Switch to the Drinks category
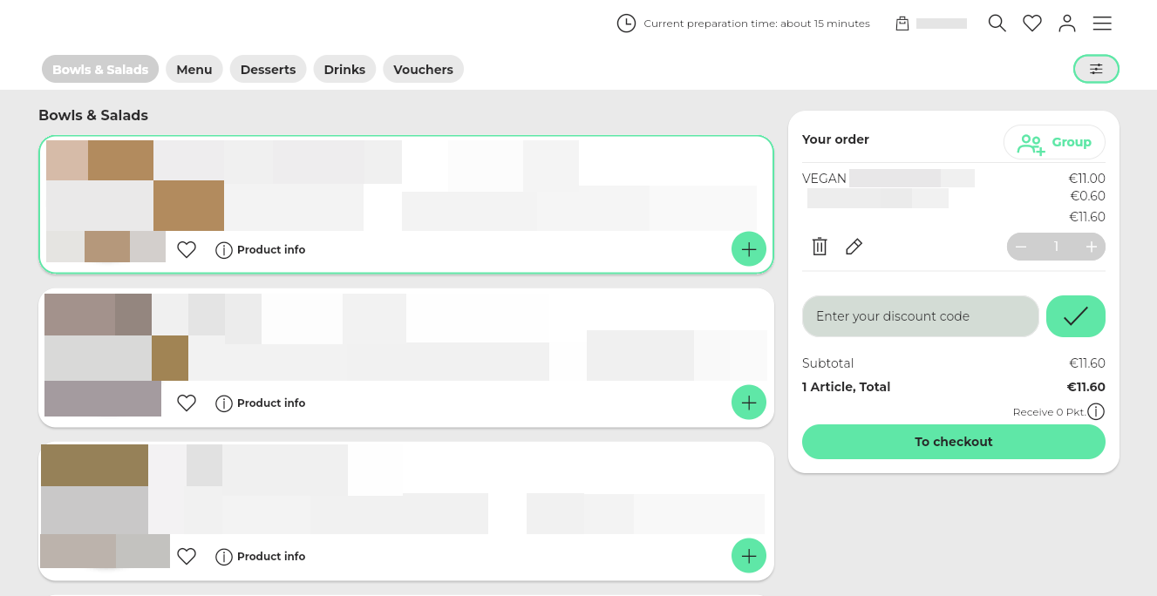The width and height of the screenshot is (1157, 596). (x=344, y=70)
